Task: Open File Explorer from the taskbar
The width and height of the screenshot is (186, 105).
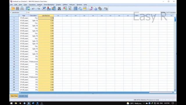Action: point(16,103)
